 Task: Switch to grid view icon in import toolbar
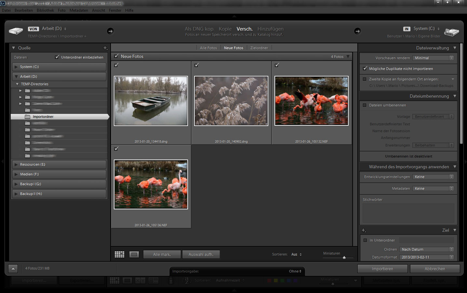click(119, 254)
